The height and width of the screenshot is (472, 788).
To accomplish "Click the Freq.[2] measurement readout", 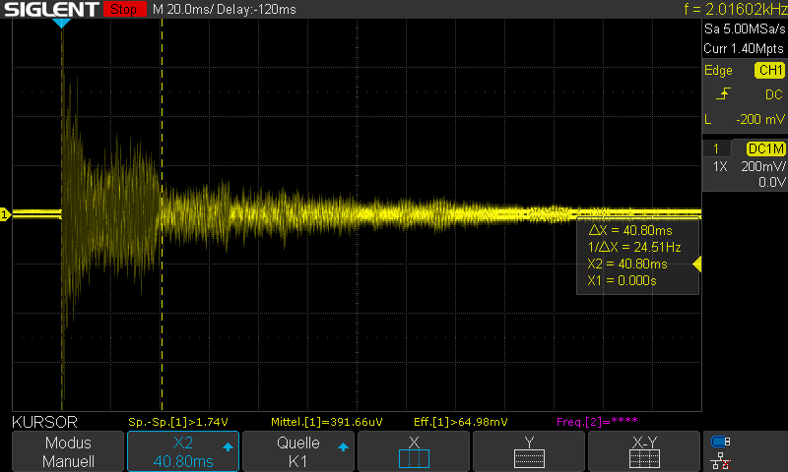I will [x=597, y=422].
